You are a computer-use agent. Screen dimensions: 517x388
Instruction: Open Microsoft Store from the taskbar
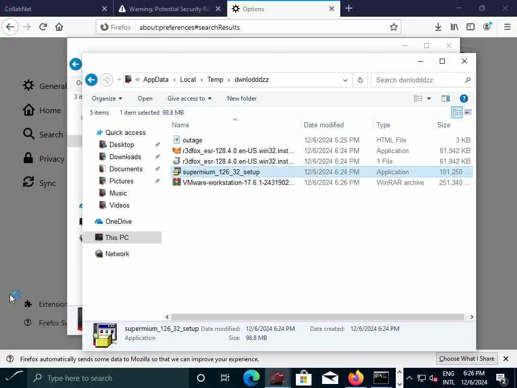click(x=303, y=378)
